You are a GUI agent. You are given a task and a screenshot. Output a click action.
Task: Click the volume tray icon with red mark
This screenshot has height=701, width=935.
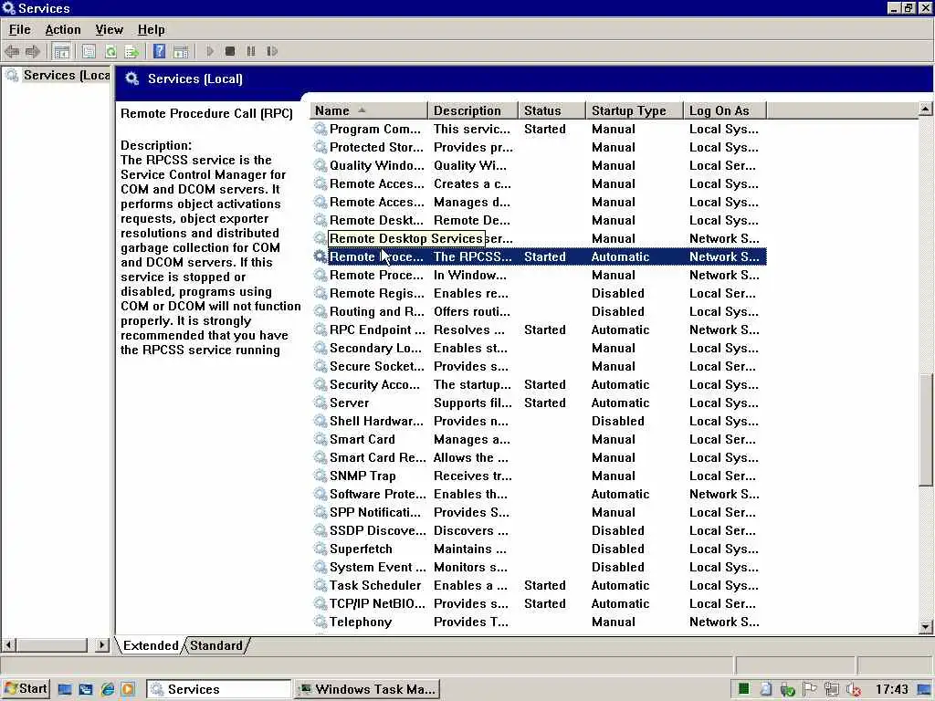tap(853, 690)
